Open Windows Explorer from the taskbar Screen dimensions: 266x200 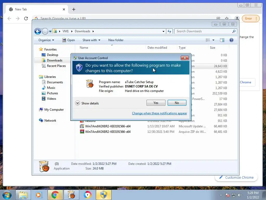point(23,195)
